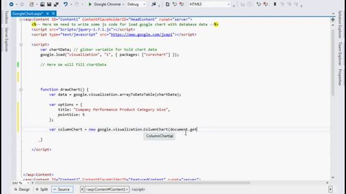Open the Google Chrome browser target dropdown
This screenshot has width=346, height=194.
coord(123,4)
